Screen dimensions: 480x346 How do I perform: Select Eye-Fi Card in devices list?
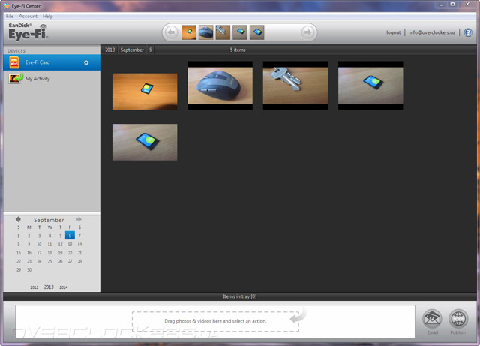pos(52,62)
